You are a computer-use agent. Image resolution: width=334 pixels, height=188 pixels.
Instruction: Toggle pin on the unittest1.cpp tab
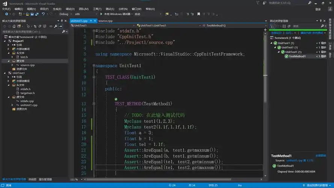(x=91, y=21)
